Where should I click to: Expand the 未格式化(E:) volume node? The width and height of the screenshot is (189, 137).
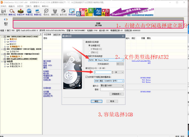pyautogui.click(x=5, y=64)
